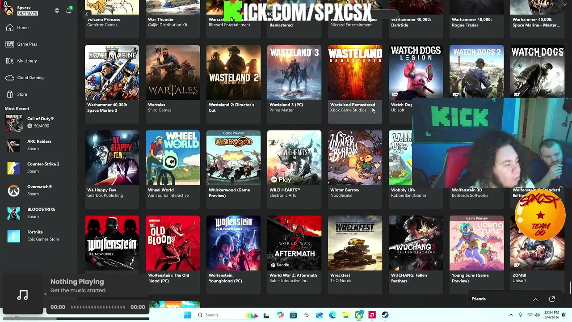Open AMD Software from the taskbar
572x322 pixels.
[x=372, y=315]
